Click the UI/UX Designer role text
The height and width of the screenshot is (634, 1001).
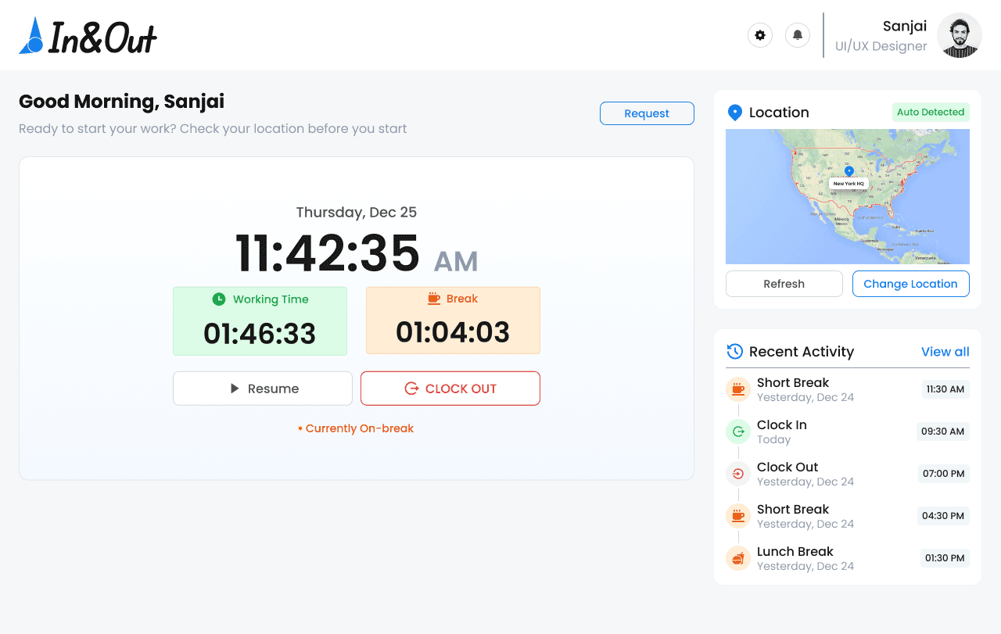tap(881, 46)
